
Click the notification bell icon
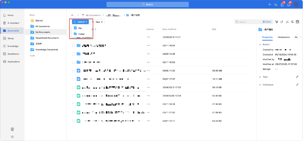[x=289, y=5]
